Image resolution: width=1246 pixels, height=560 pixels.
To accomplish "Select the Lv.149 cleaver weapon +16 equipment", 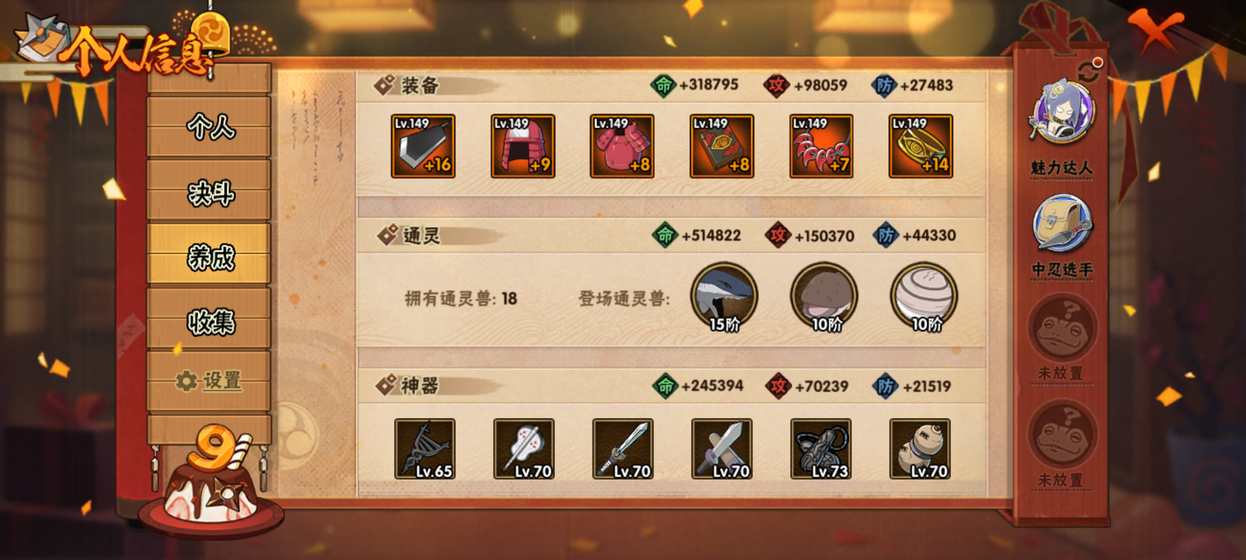I will (x=423, y=146).
